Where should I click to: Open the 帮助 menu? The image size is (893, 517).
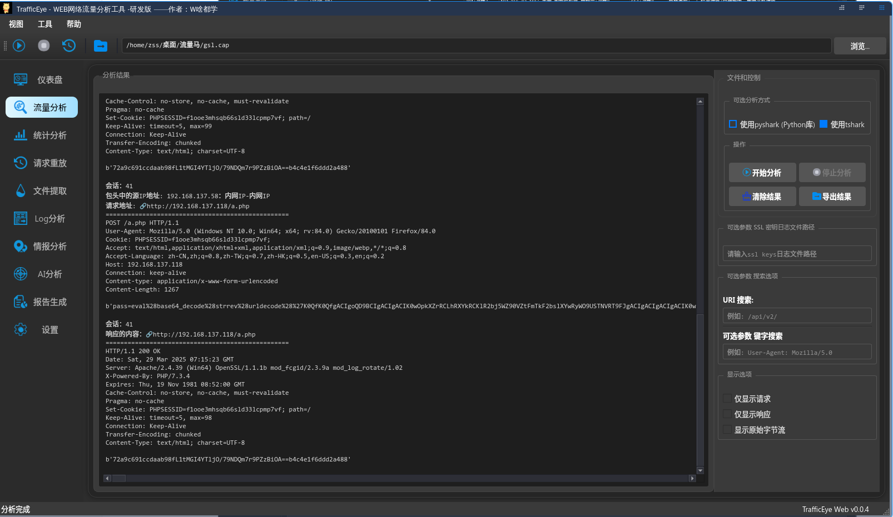(x=74, y=24)
